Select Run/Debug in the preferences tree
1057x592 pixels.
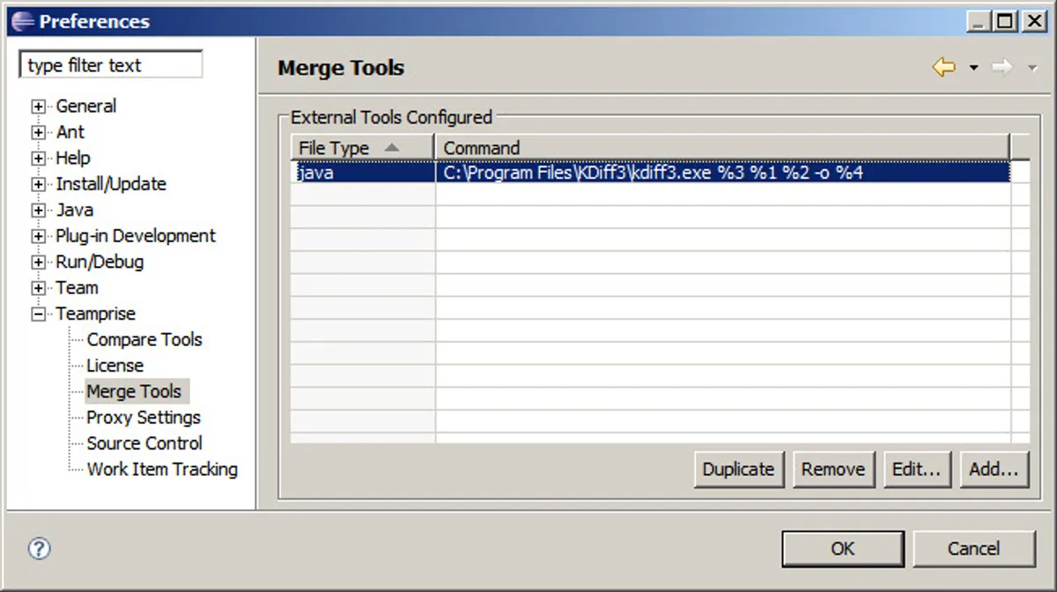pos(100,262)
